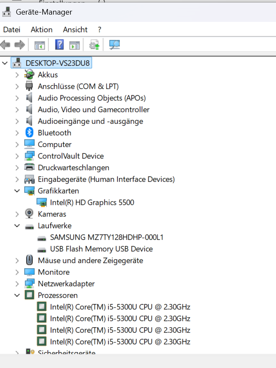Expand the Druckwarteschlangen category
This screenshot has height=368, width=276.
(17, 168)
